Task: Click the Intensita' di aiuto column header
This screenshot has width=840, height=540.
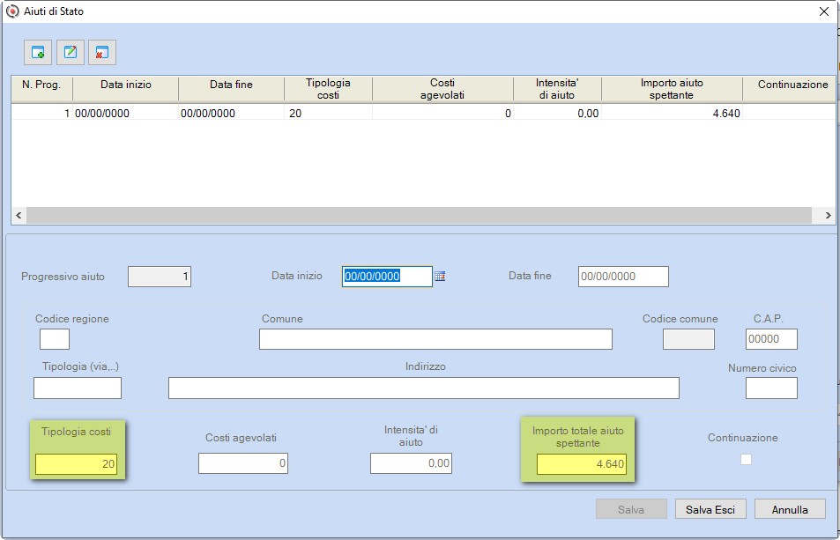Action: coord(557,89)
